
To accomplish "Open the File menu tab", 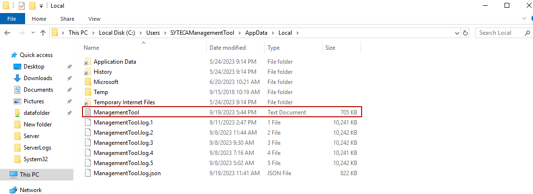I will pyautogui.click(x=12, y=19).
